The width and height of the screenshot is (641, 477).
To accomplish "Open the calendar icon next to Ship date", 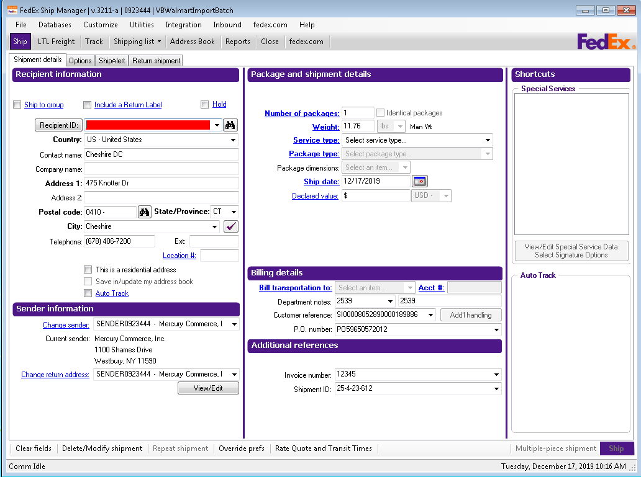I will (x=419, y=181).
